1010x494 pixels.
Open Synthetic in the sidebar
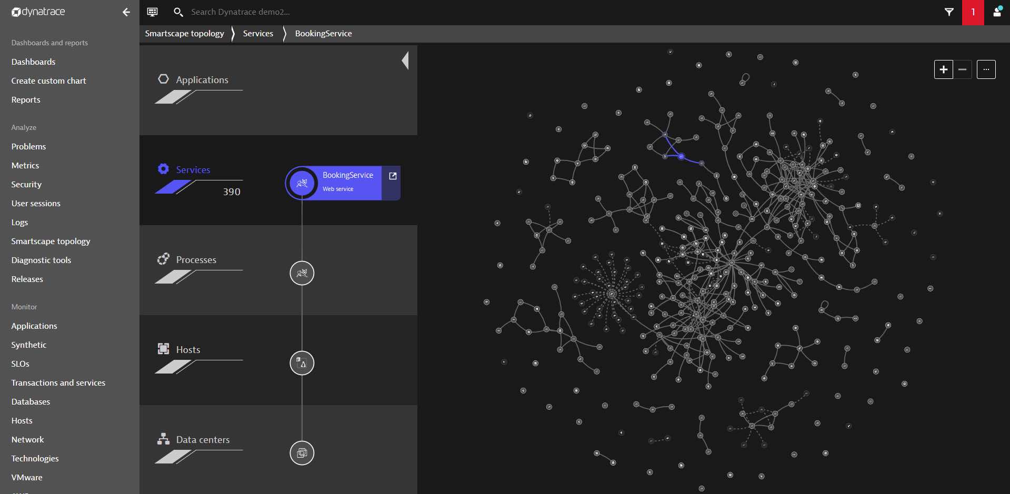tap(29, 345)
